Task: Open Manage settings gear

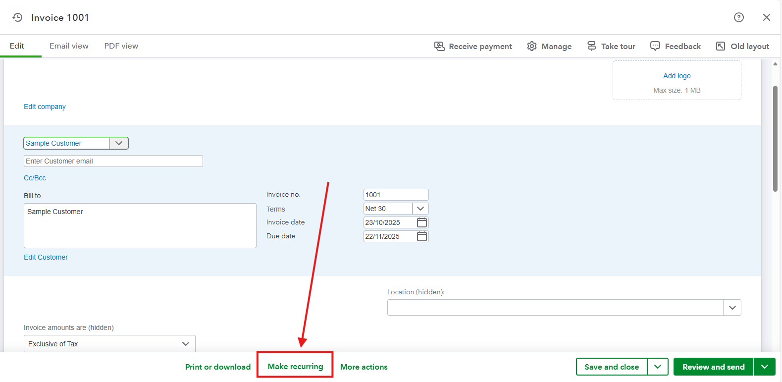Action: [x=532, y=46]
